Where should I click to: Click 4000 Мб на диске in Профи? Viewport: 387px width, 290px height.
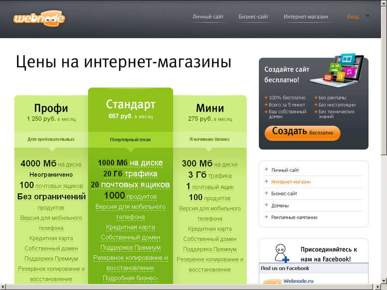51,163
